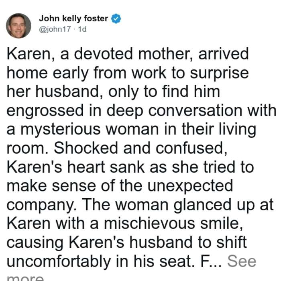This screenshot has width=281, height=281.
Task: Select the line 'home early from work to surprise'
Action: click(x=128, y=73)
